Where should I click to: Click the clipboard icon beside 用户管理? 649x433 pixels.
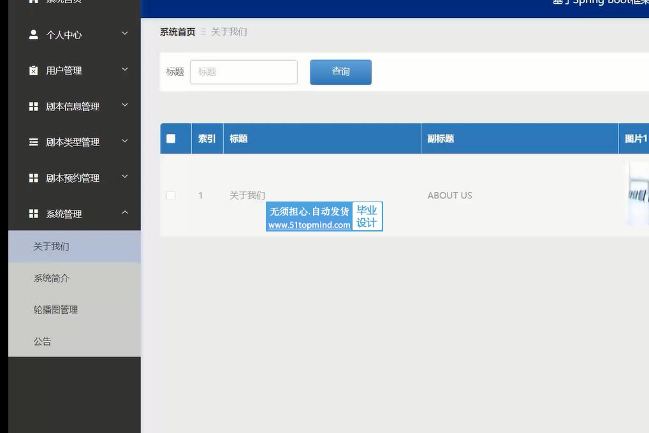click(34, 70)
